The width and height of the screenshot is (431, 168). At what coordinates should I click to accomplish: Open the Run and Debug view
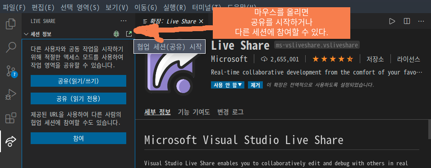11,95
